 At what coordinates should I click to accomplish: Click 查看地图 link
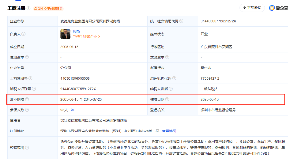(169, 131)
